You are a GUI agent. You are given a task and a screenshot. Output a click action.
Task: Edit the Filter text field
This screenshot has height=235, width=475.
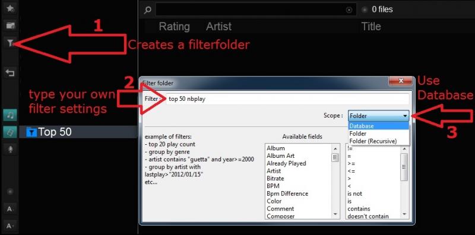(287, 99)
